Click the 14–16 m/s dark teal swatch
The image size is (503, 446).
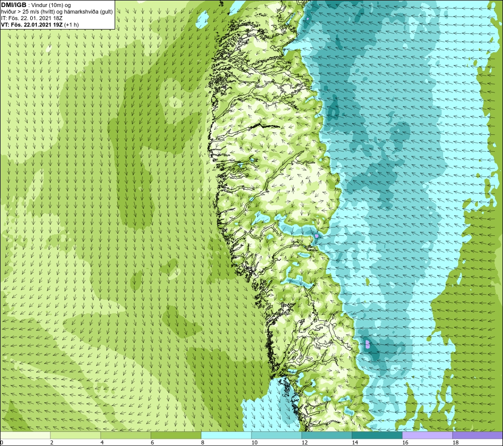(x=377, y=435)
